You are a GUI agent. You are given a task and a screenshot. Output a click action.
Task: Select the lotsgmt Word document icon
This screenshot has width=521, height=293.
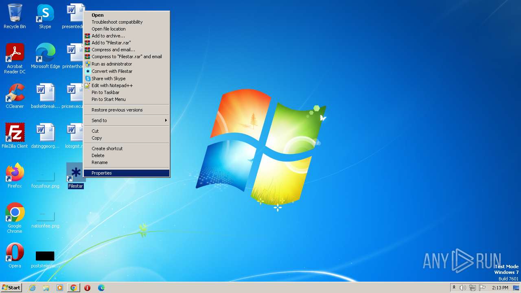(73, 136)
